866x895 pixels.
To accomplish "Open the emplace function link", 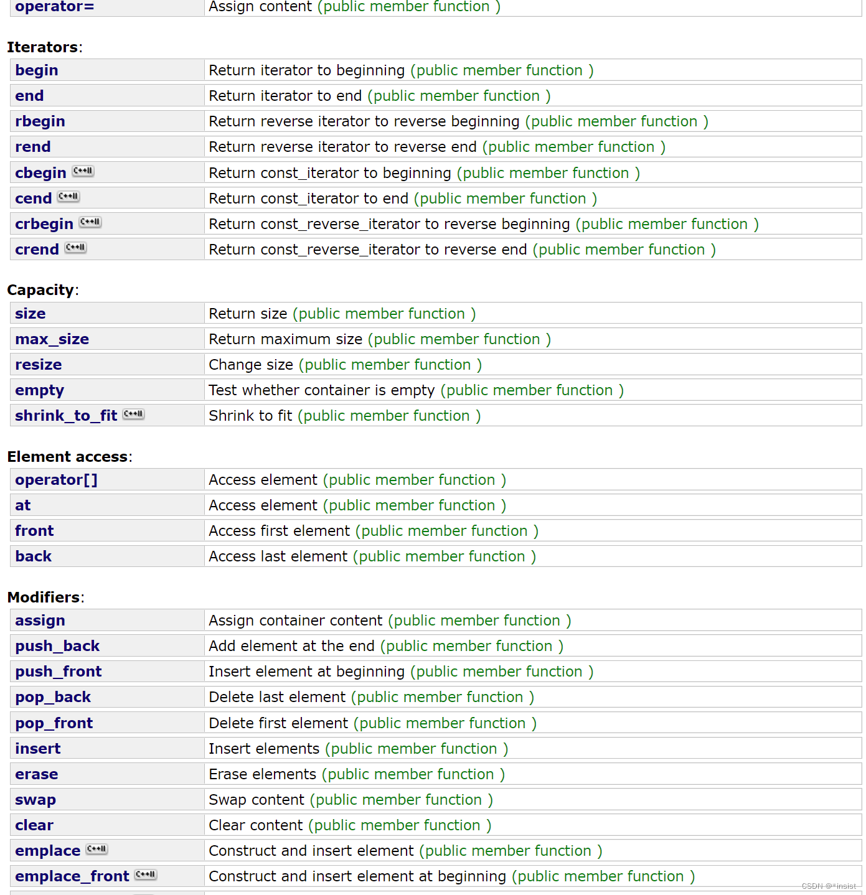I will (x=48, y=851).
